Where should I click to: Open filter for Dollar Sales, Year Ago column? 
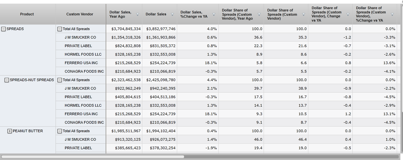point(137,14)
